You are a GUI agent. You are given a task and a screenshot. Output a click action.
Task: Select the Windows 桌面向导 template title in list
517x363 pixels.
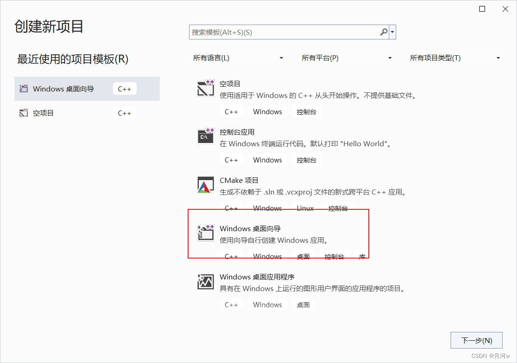pos(250,228)
